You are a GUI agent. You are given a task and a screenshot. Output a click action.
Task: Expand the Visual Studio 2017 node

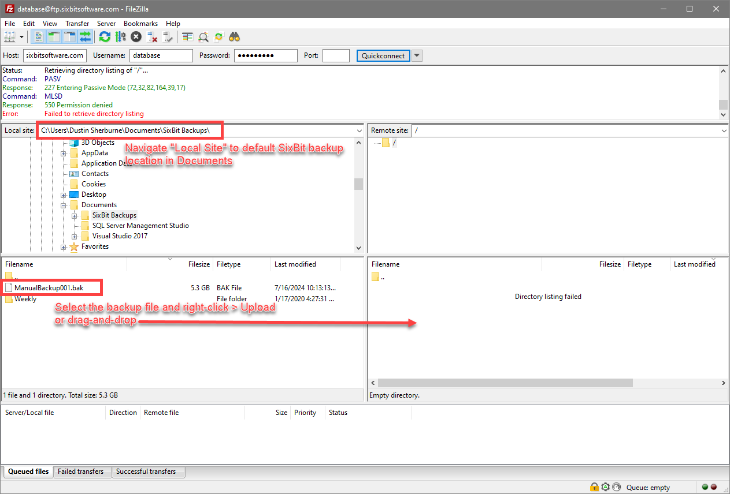pyautogui.click(x=75, y=236)
